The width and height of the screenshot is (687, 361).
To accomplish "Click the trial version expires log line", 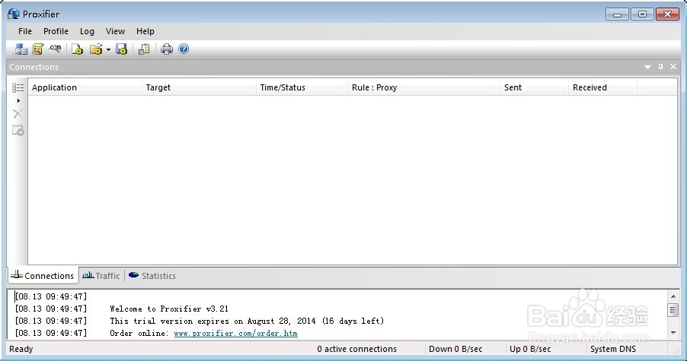I will click(247, 321).
